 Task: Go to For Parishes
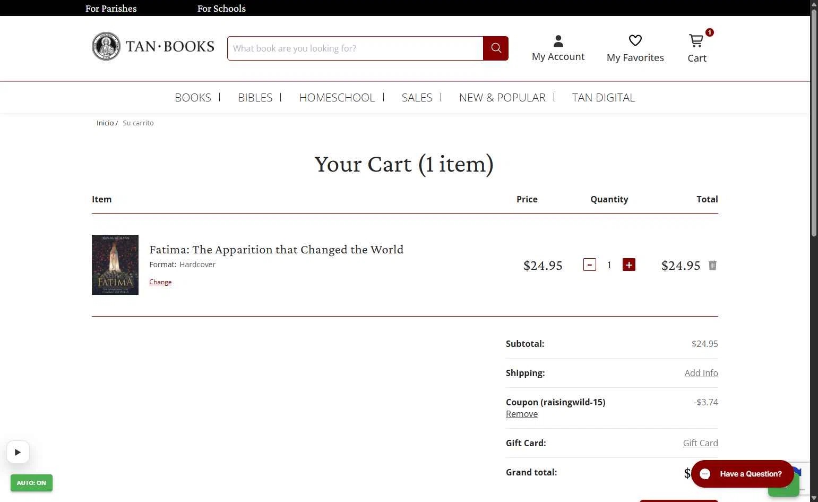111,8
